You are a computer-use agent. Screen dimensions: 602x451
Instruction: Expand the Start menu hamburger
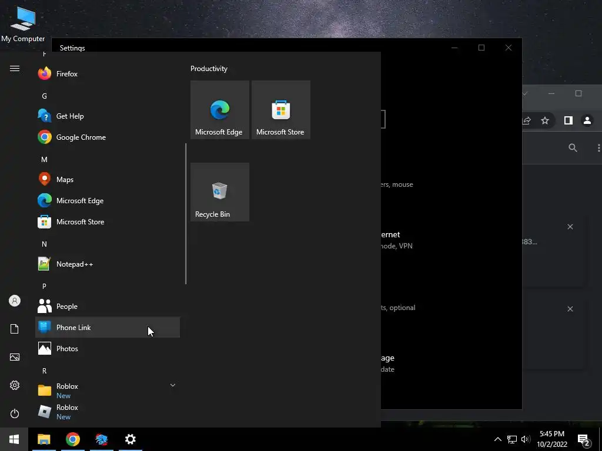(x=15, y=68)
